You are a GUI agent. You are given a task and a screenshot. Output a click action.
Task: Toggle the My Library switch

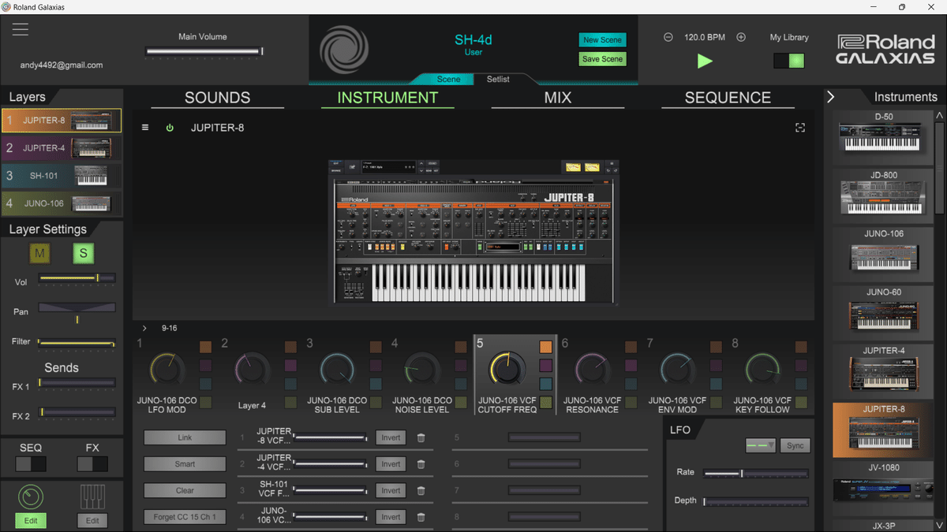pos(789,61)
